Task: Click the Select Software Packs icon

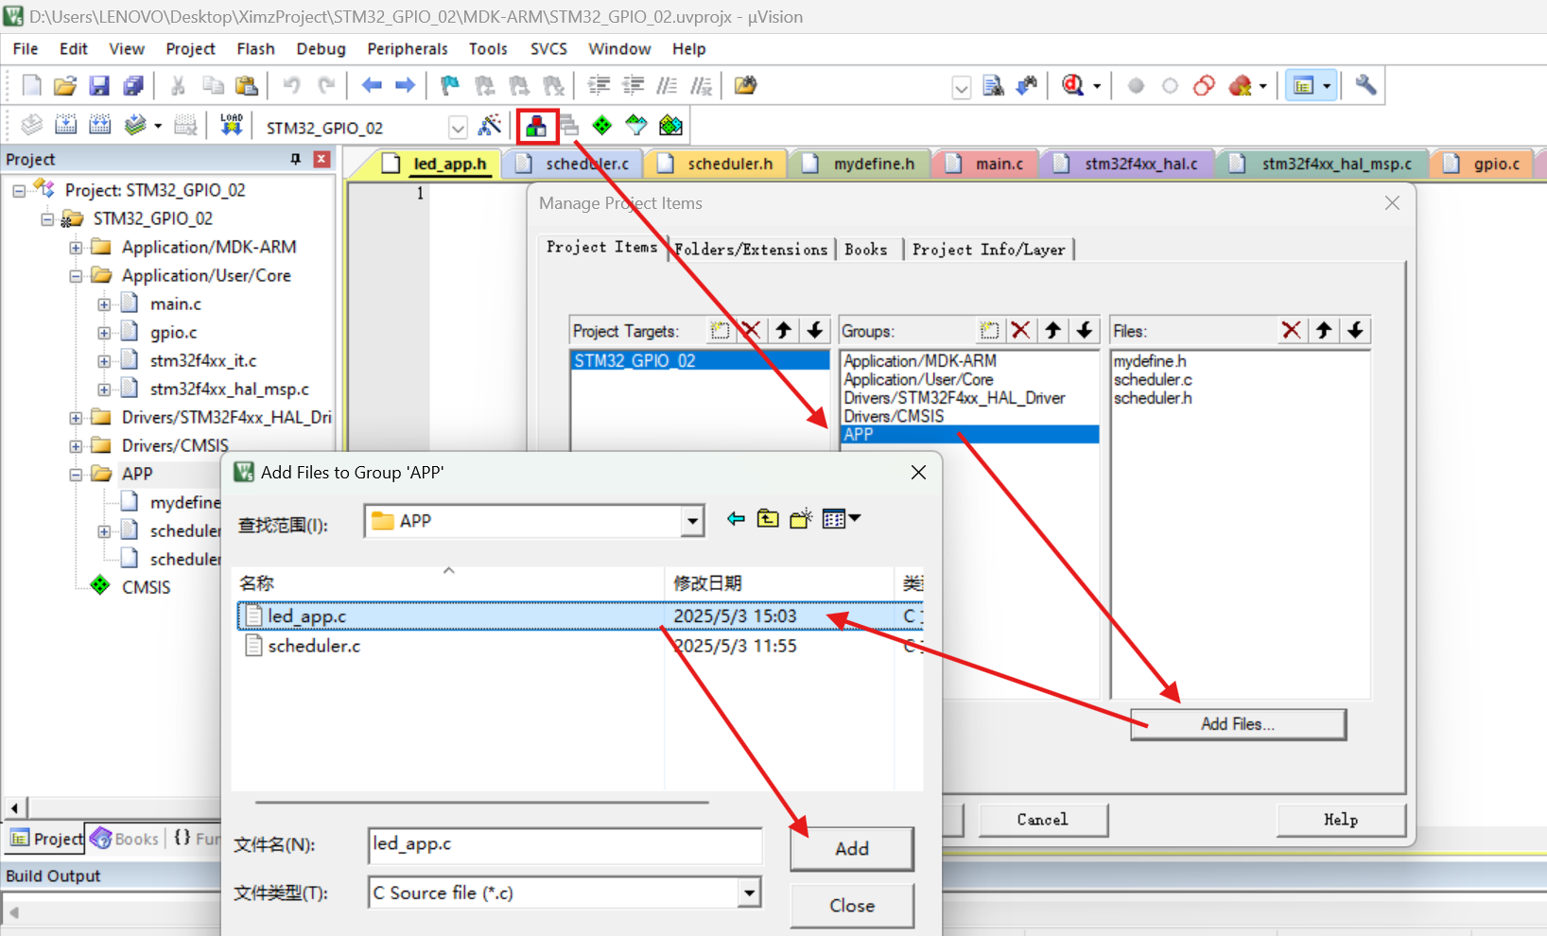Action: 636,126
